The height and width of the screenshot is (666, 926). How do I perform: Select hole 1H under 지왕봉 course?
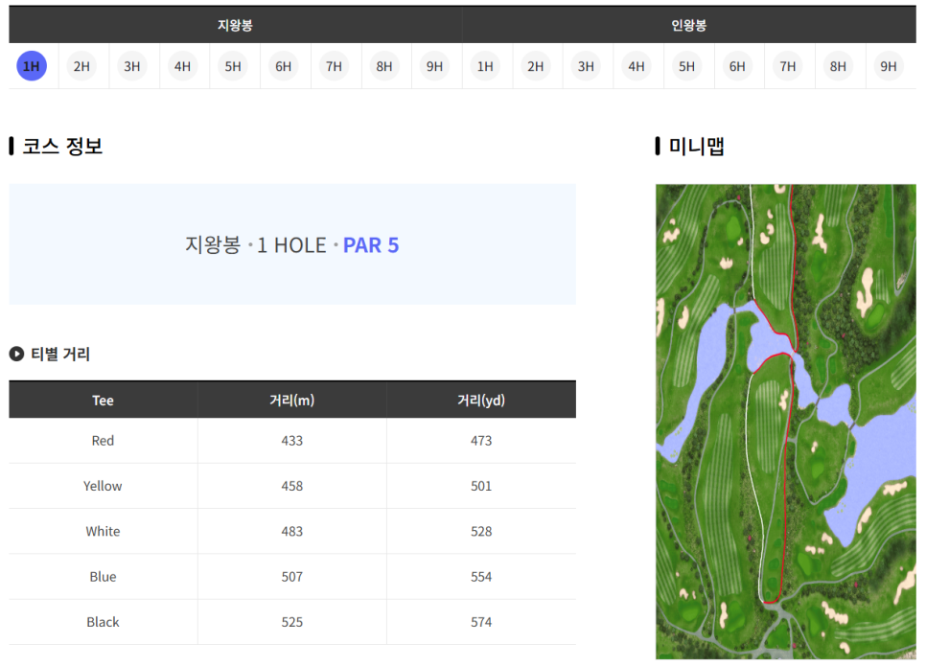32,66
